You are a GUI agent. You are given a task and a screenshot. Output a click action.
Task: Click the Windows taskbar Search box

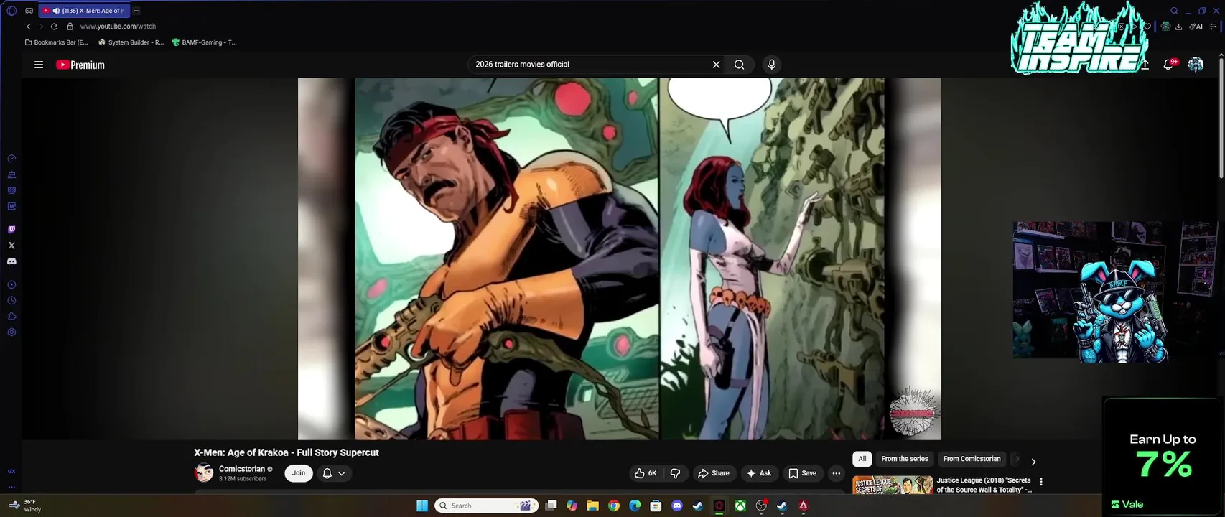click(x=487, y=506)
